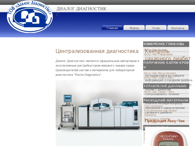Go to the Контакты tab
The width and height of the screenshot is (195, 146).
[178, 28]
